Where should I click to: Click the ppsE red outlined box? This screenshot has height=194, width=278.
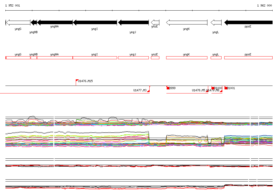pyautogui.click(x=248, y=58)
